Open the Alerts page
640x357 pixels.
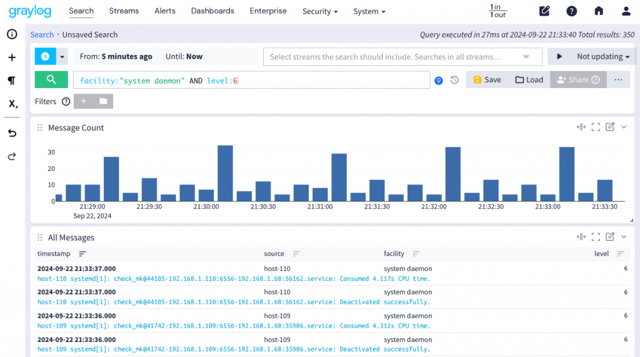165,11
